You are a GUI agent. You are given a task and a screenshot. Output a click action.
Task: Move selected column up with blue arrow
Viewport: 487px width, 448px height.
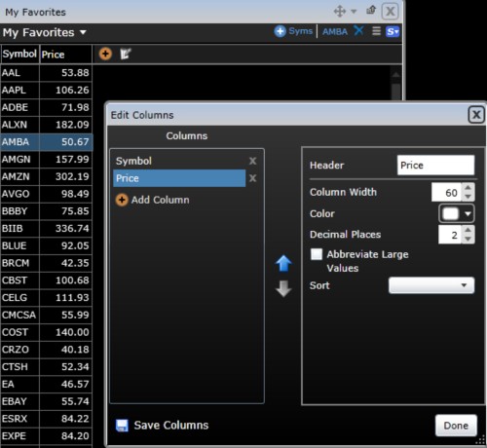click(283, 263)
